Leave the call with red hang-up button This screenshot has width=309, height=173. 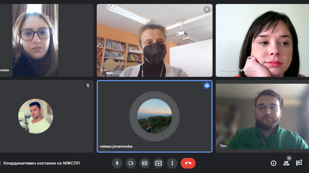[188, 163]
